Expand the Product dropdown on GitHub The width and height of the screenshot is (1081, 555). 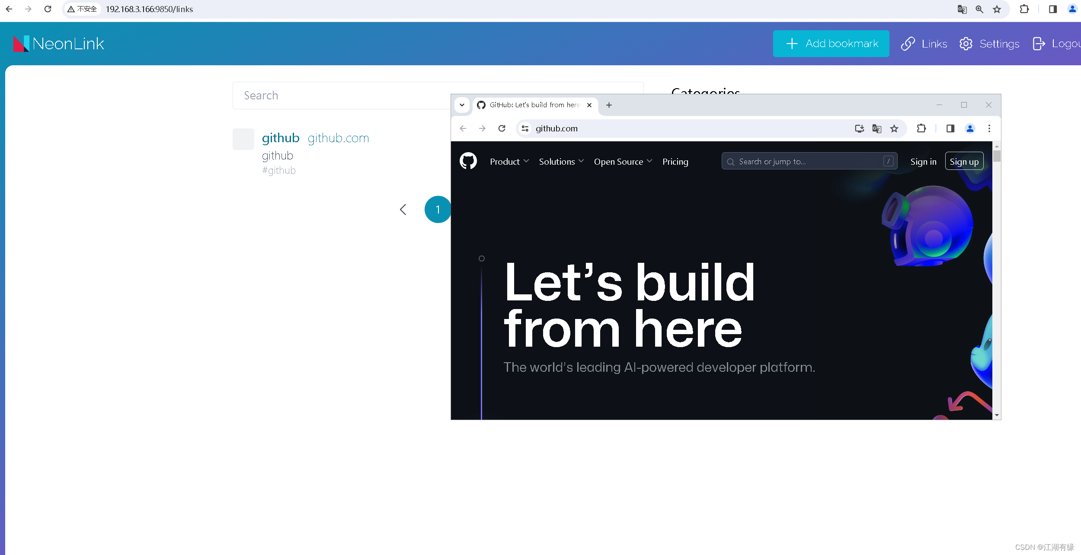coord(509,162)
